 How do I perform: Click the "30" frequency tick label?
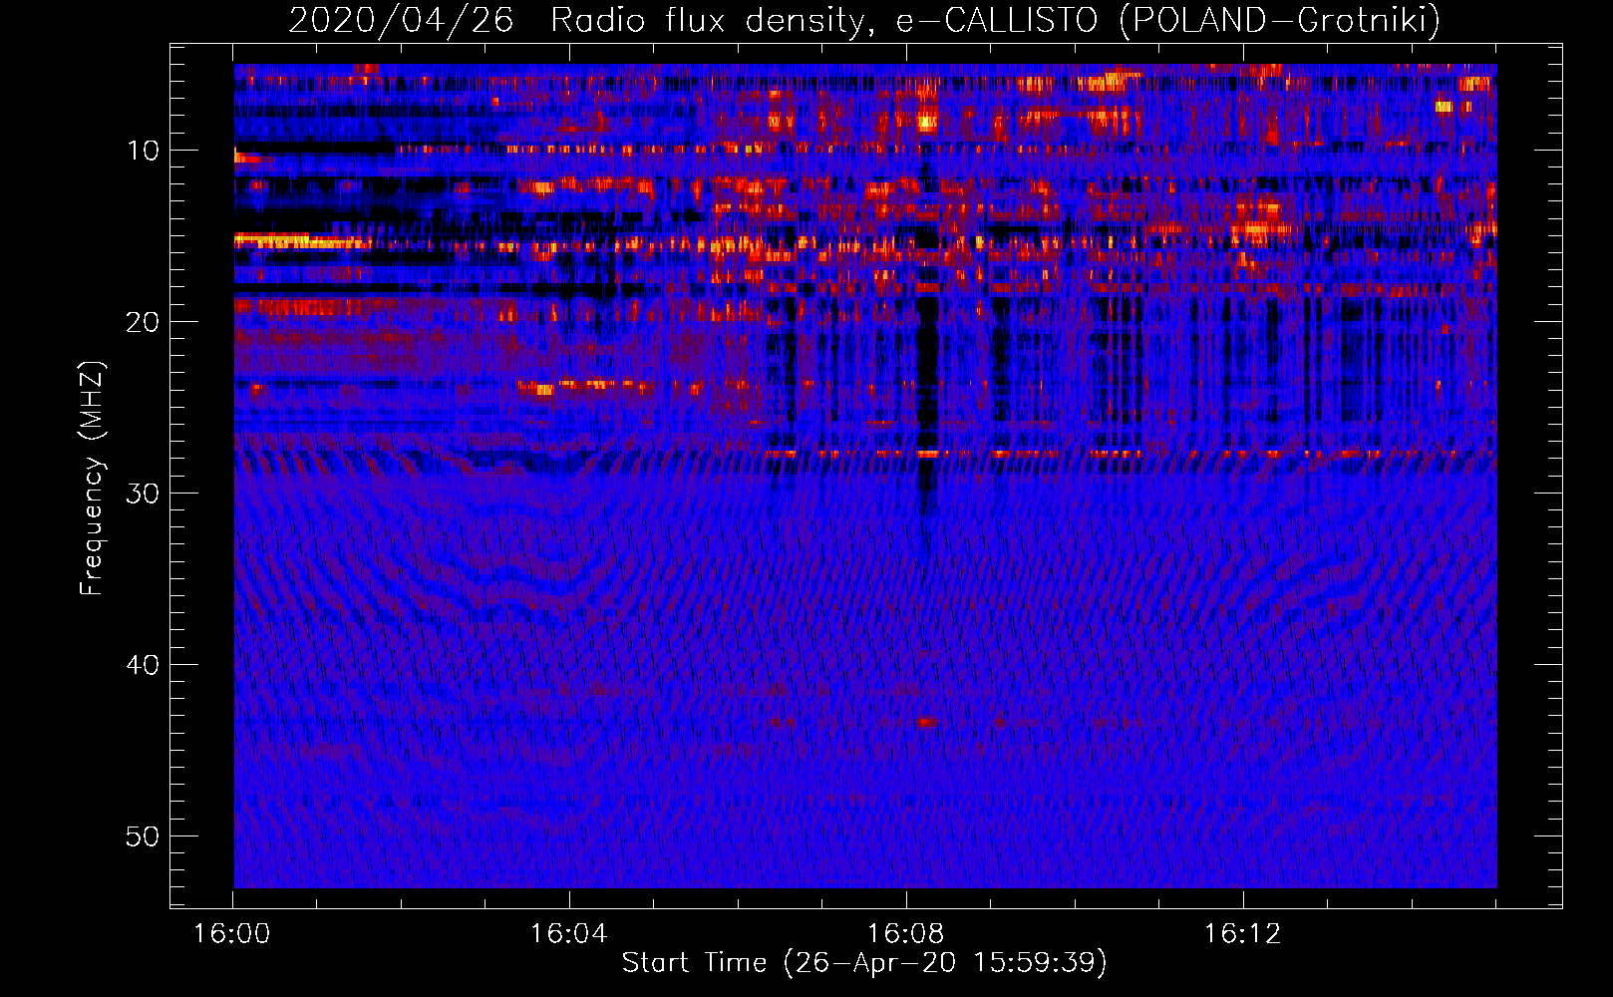click(x=143, y=494)
